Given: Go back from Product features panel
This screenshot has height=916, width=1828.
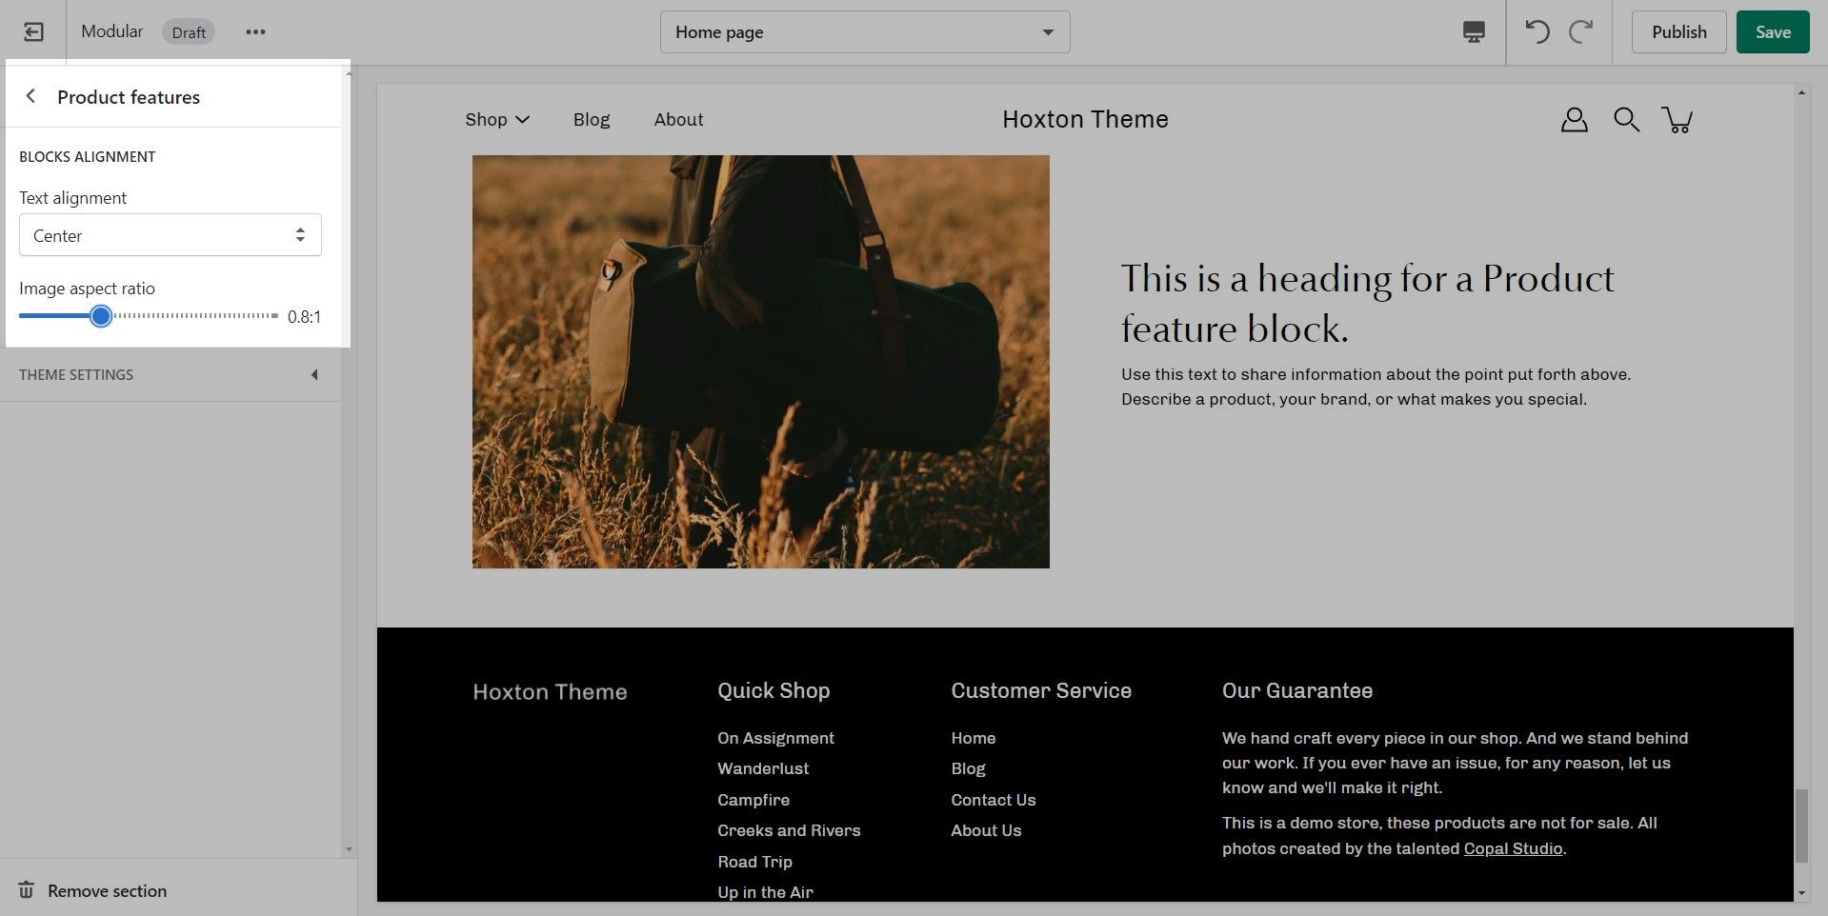Looking at the screenshot, I should pyautogui.click(x=31, y=96).
